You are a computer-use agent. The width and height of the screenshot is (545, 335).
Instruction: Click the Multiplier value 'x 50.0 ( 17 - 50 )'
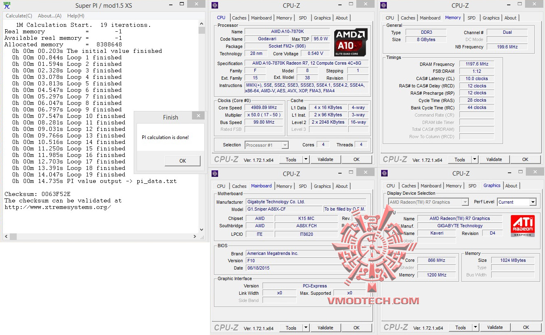264,115
